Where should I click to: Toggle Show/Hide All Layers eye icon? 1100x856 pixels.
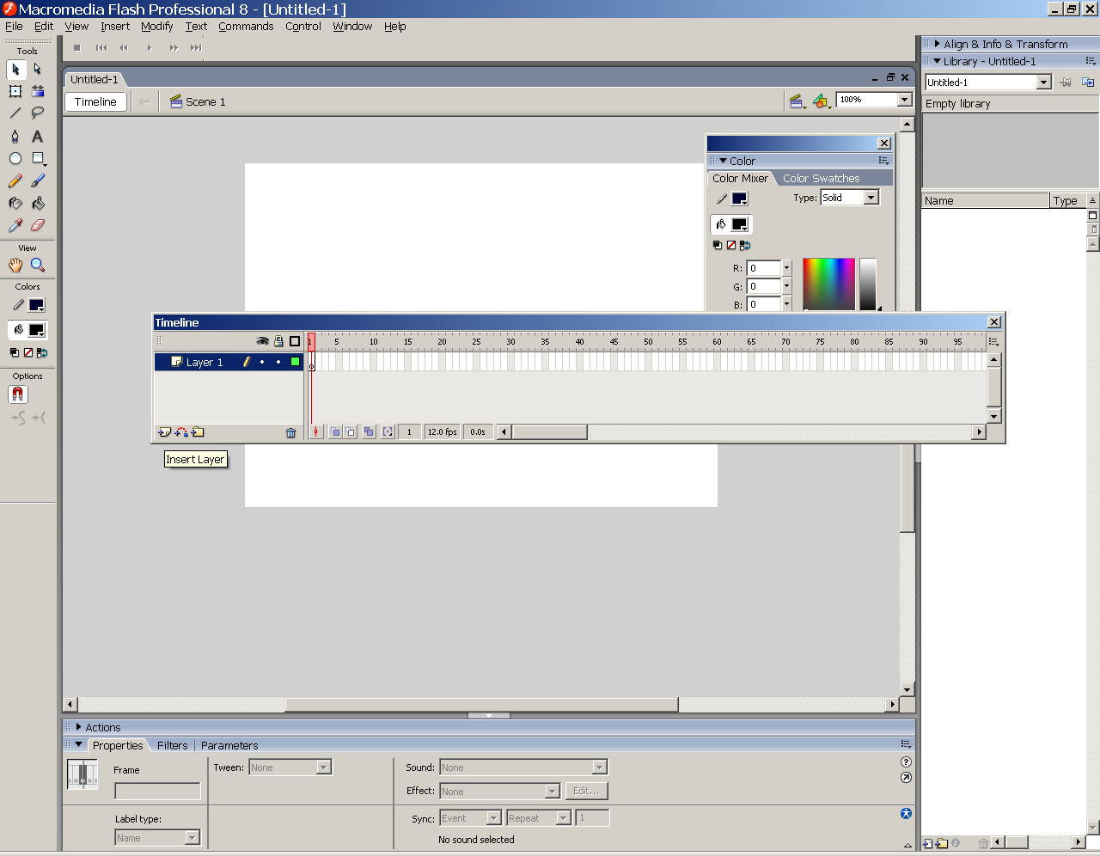263,341
